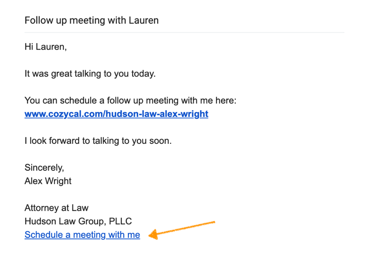Click the "Sincerely," sign-off text
The height and width of the screenshot is (265, 367).
[x=44, y=168]
